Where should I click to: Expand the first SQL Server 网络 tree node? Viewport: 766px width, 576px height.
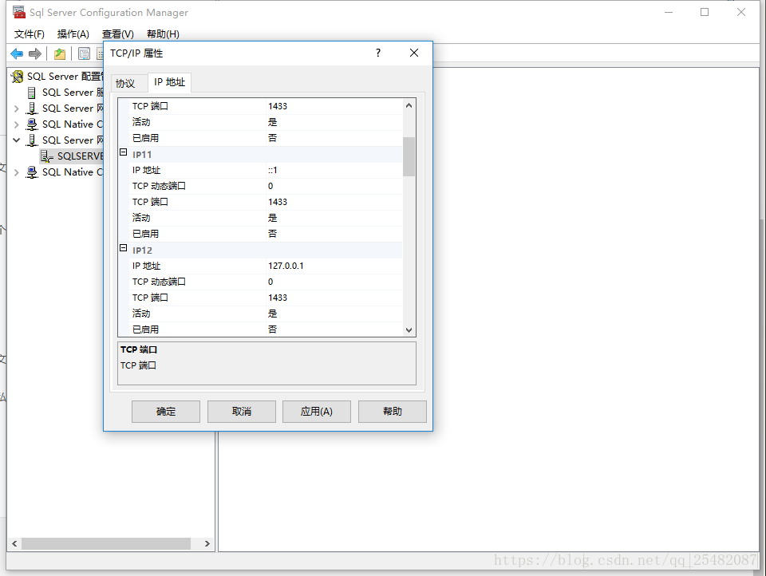point(16,108)
